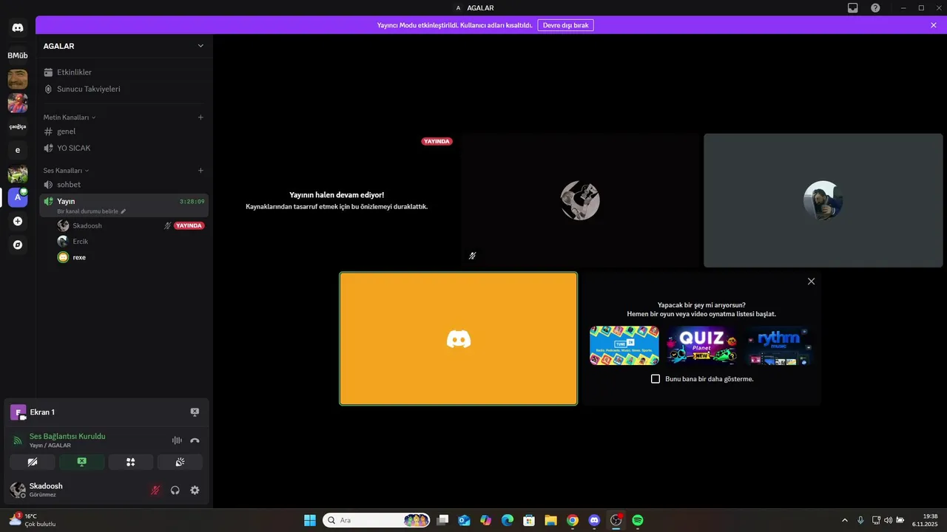
Task: Disconnect from voice with hang-up icon
Action: tap(195, 440)
